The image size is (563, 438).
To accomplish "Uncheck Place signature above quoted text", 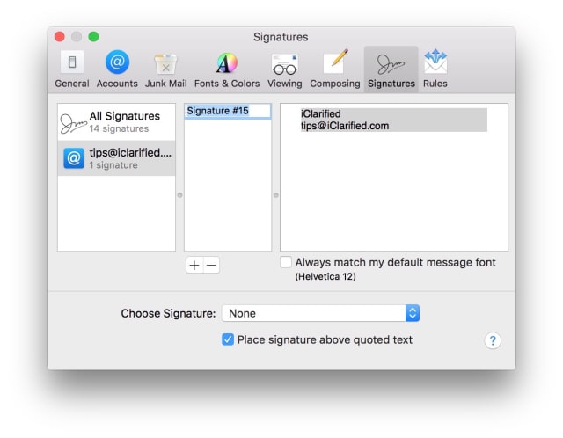I will (228, 339).
